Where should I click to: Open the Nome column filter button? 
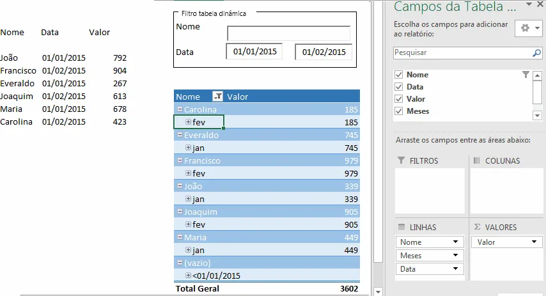point(217,97)
